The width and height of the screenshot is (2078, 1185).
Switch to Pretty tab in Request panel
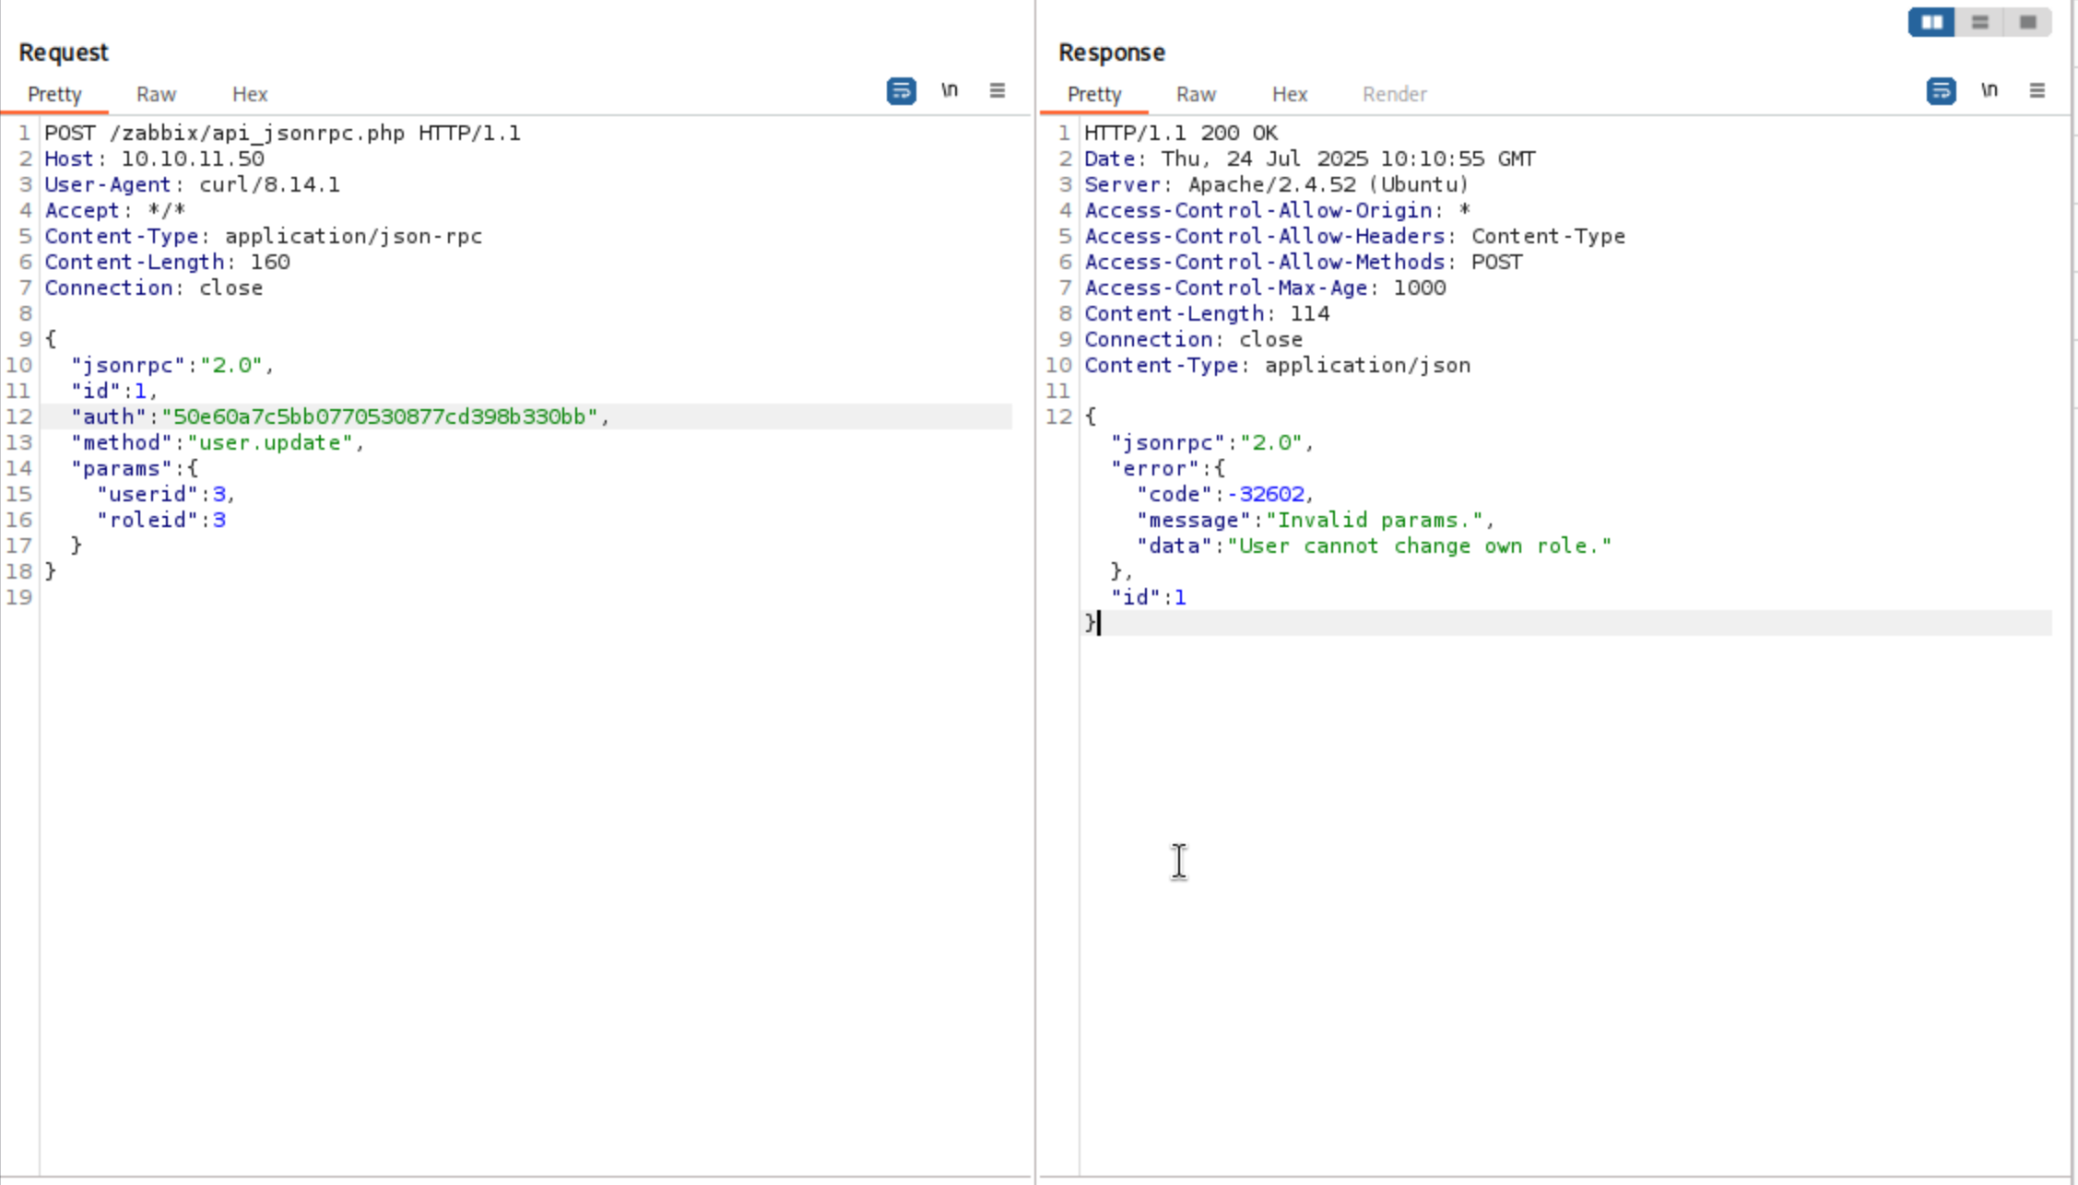pos(54,94)
